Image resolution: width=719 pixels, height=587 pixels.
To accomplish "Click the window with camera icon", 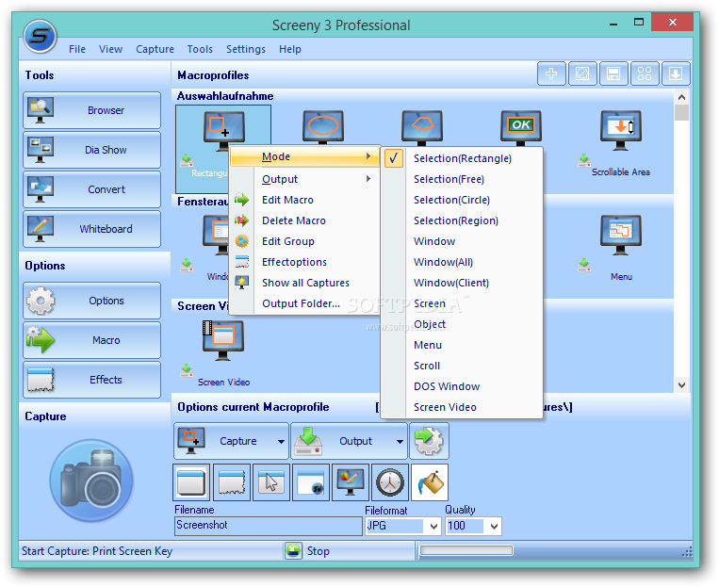I will [311, 482].
